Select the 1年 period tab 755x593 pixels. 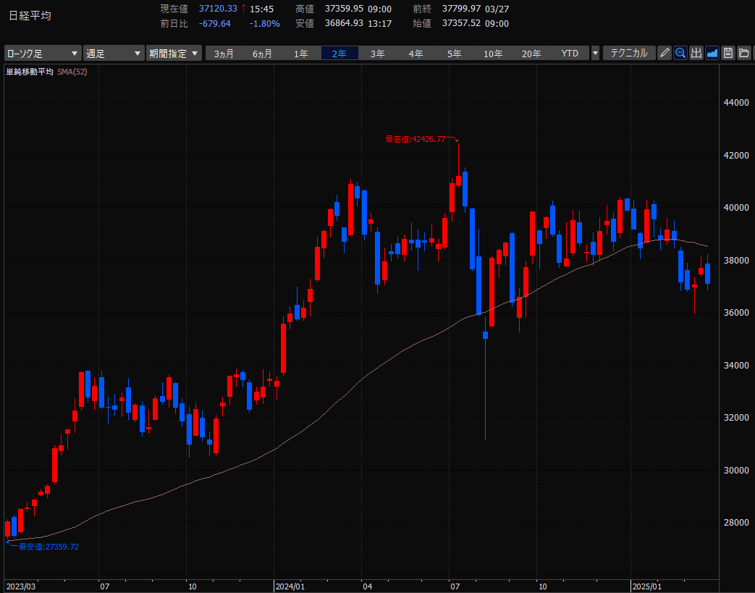tap(301, 54)
